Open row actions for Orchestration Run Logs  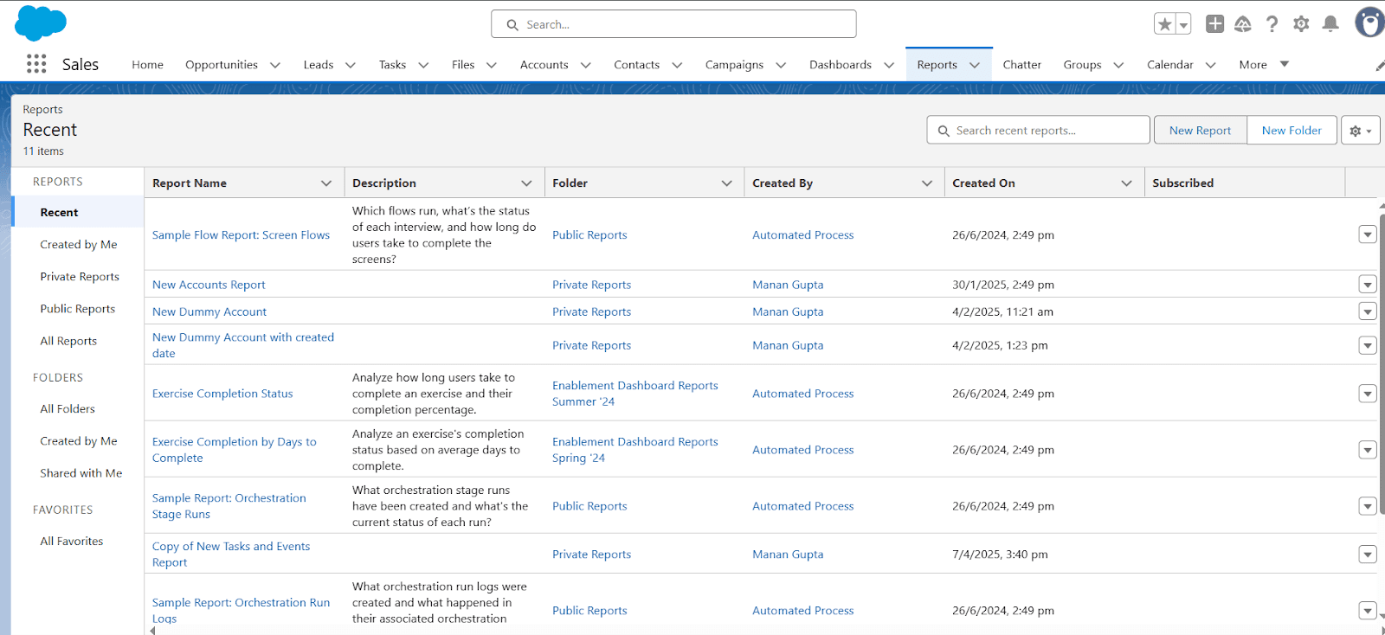(x=1368, y=611)
